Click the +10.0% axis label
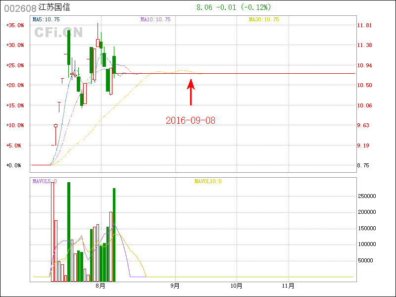The height and width of the screenshot is (297, 396). [x=15, y=125]
